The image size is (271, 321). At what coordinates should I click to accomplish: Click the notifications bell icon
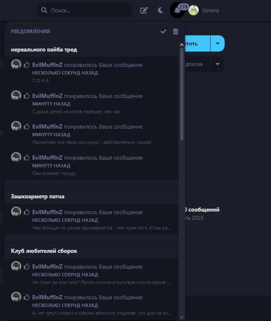point(177,11)
